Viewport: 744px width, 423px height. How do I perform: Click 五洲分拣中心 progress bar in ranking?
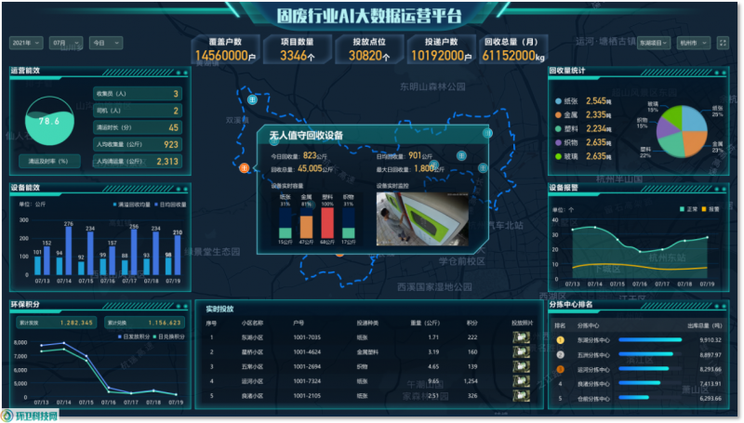645,354
